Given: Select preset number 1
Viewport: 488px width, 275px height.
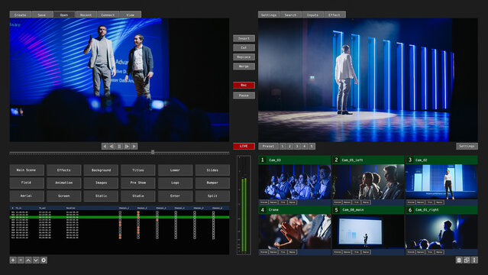Looking at the screenshot, I should coord(283,146).
